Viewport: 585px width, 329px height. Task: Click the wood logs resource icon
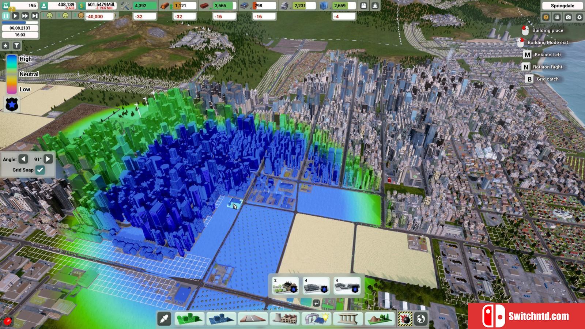click(166, 6)
